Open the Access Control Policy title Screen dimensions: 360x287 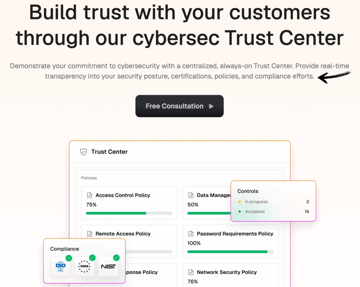point(123,195)
